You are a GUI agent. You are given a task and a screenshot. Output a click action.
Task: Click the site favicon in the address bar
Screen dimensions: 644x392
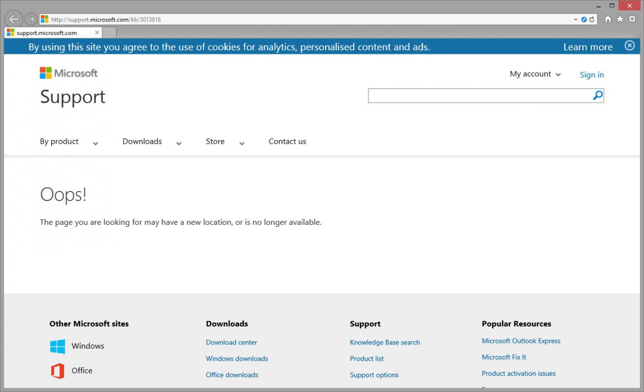45,19
